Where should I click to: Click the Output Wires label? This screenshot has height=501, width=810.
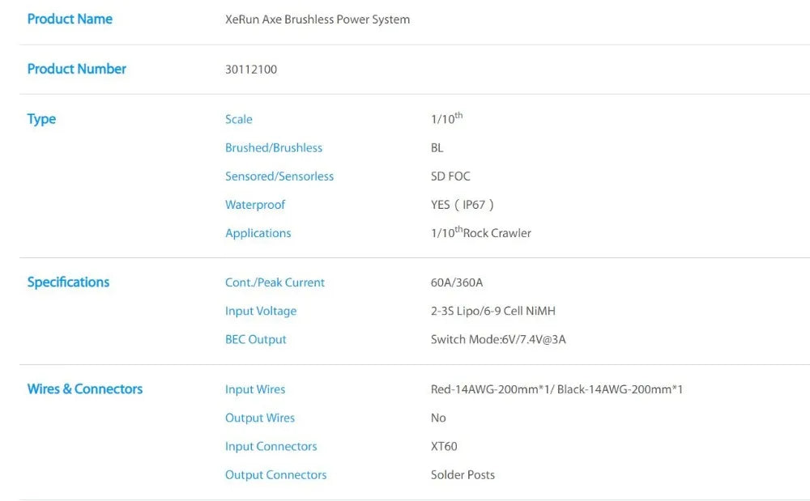tap(260, 418)
